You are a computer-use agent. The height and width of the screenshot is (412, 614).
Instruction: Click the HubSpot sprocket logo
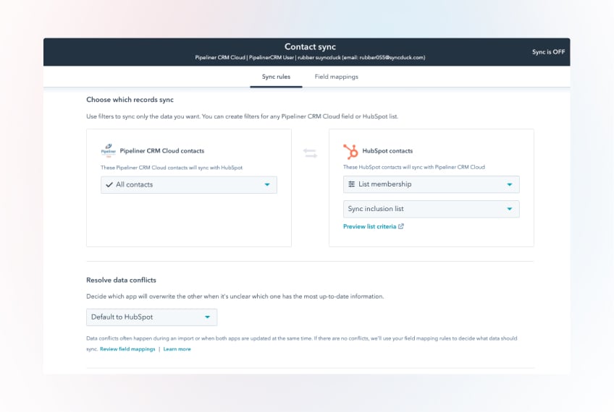coord(350,151)
